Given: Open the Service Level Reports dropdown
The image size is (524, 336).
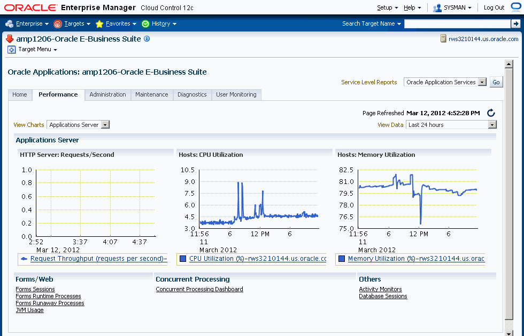Looking at the screenshot, I should click(445, 82).
